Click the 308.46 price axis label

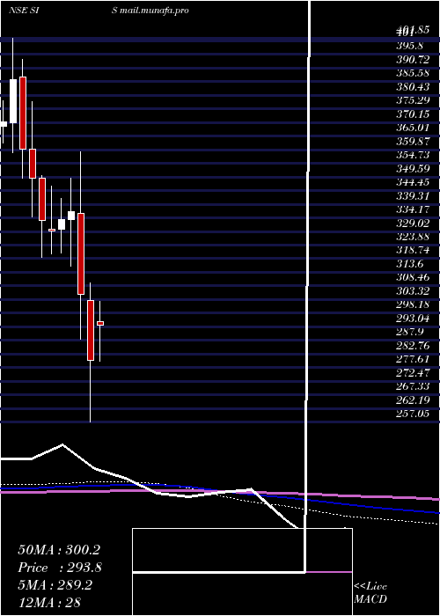[x=414, y=277]
